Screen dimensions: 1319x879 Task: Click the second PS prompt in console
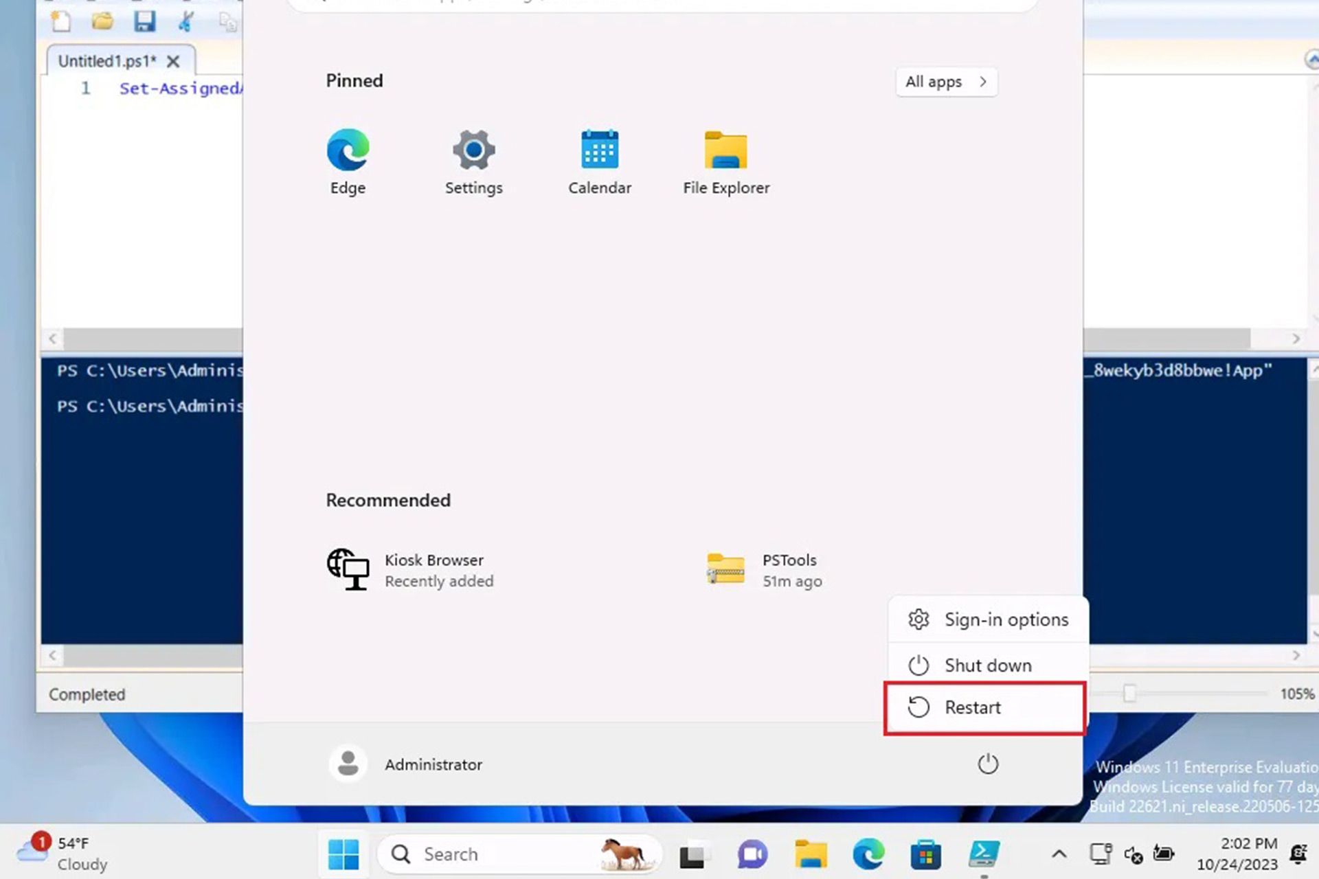tap(150, 406)
